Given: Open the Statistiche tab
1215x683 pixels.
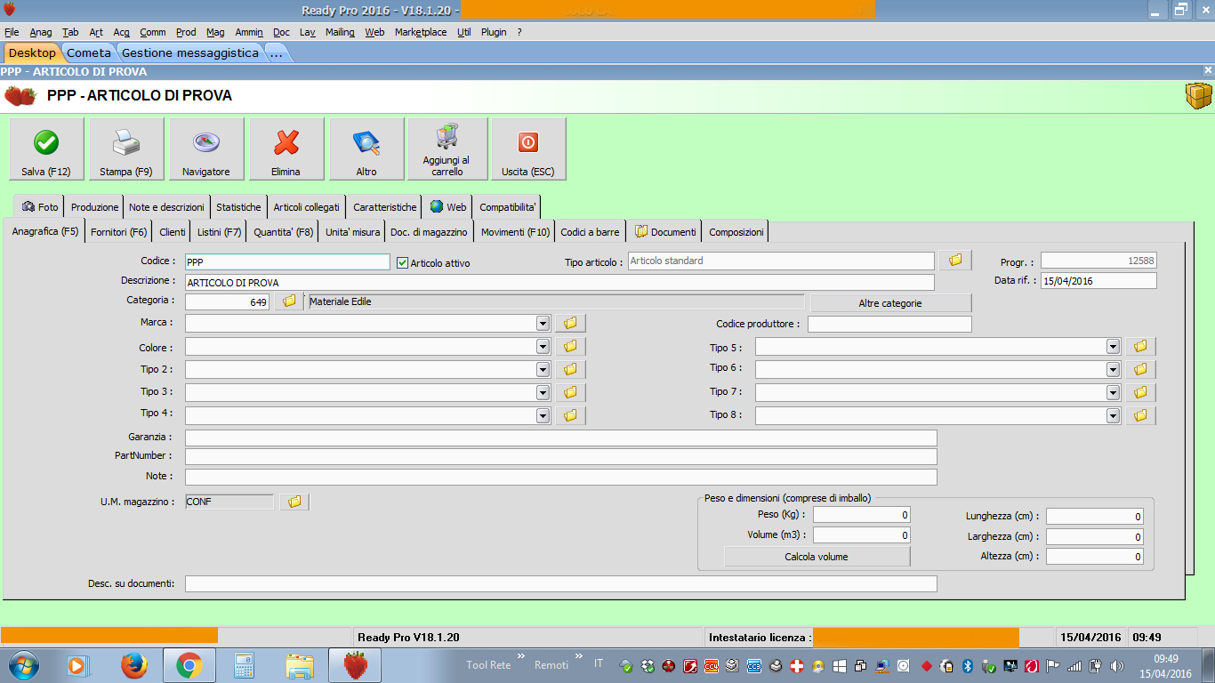Looking at the screenshot, I should [238, 207].
